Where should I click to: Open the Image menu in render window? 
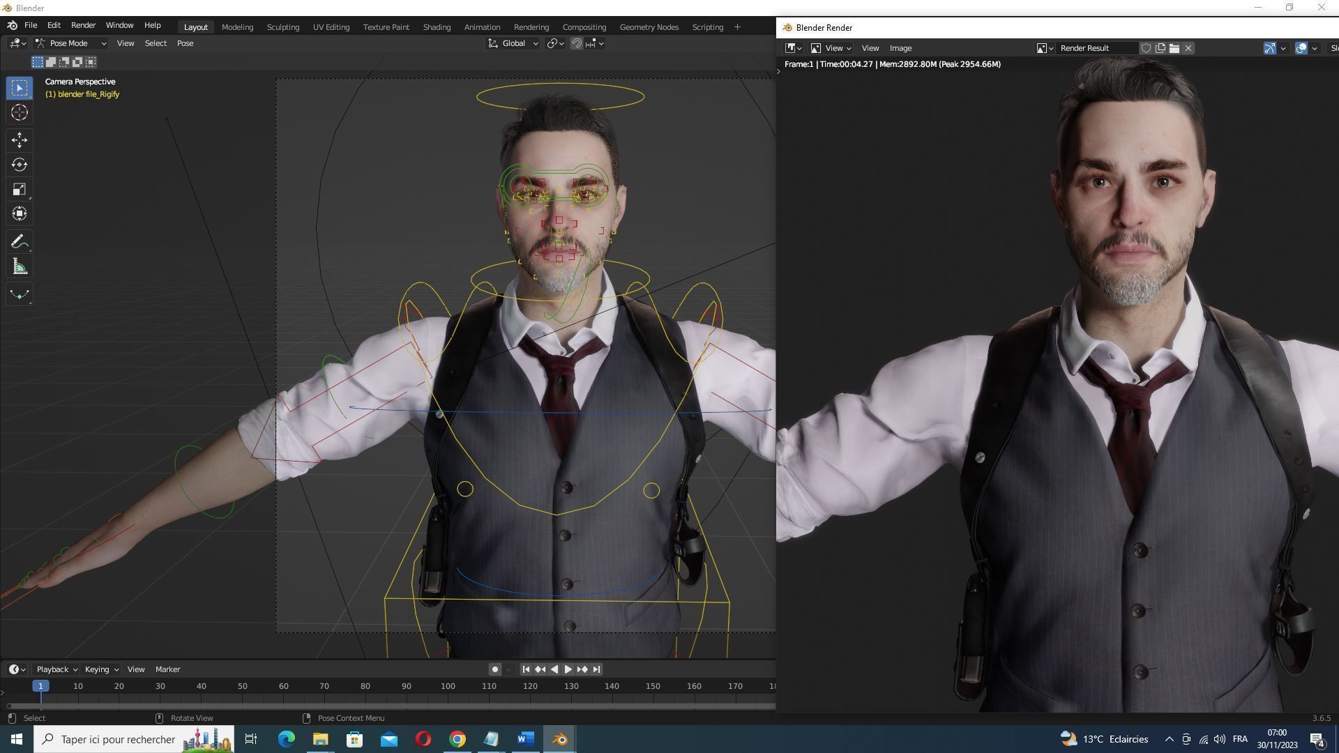(x=900, y=48)
